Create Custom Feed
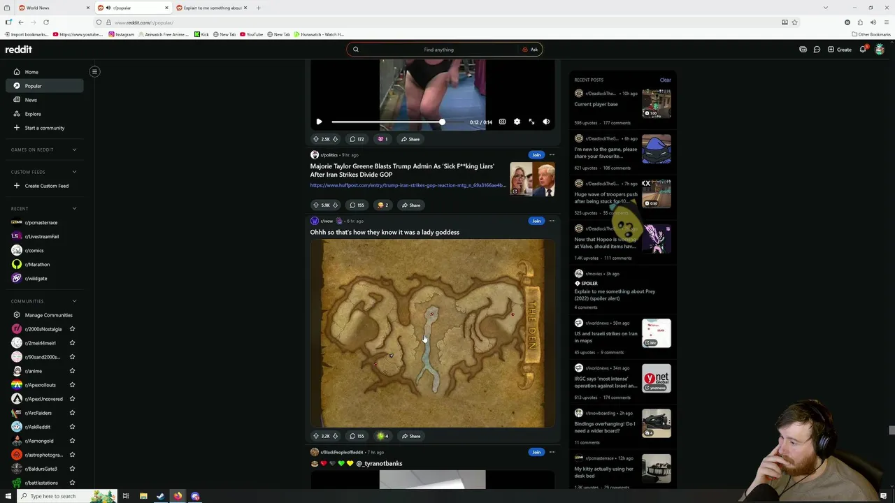 click(x=45, y=186)
